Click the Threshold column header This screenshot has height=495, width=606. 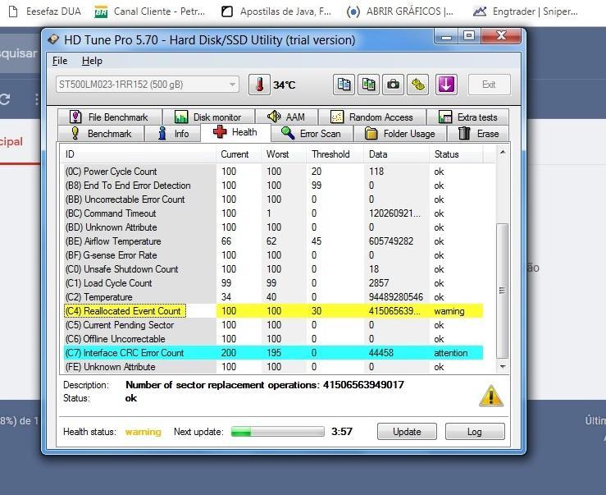(x=335, y=154)
